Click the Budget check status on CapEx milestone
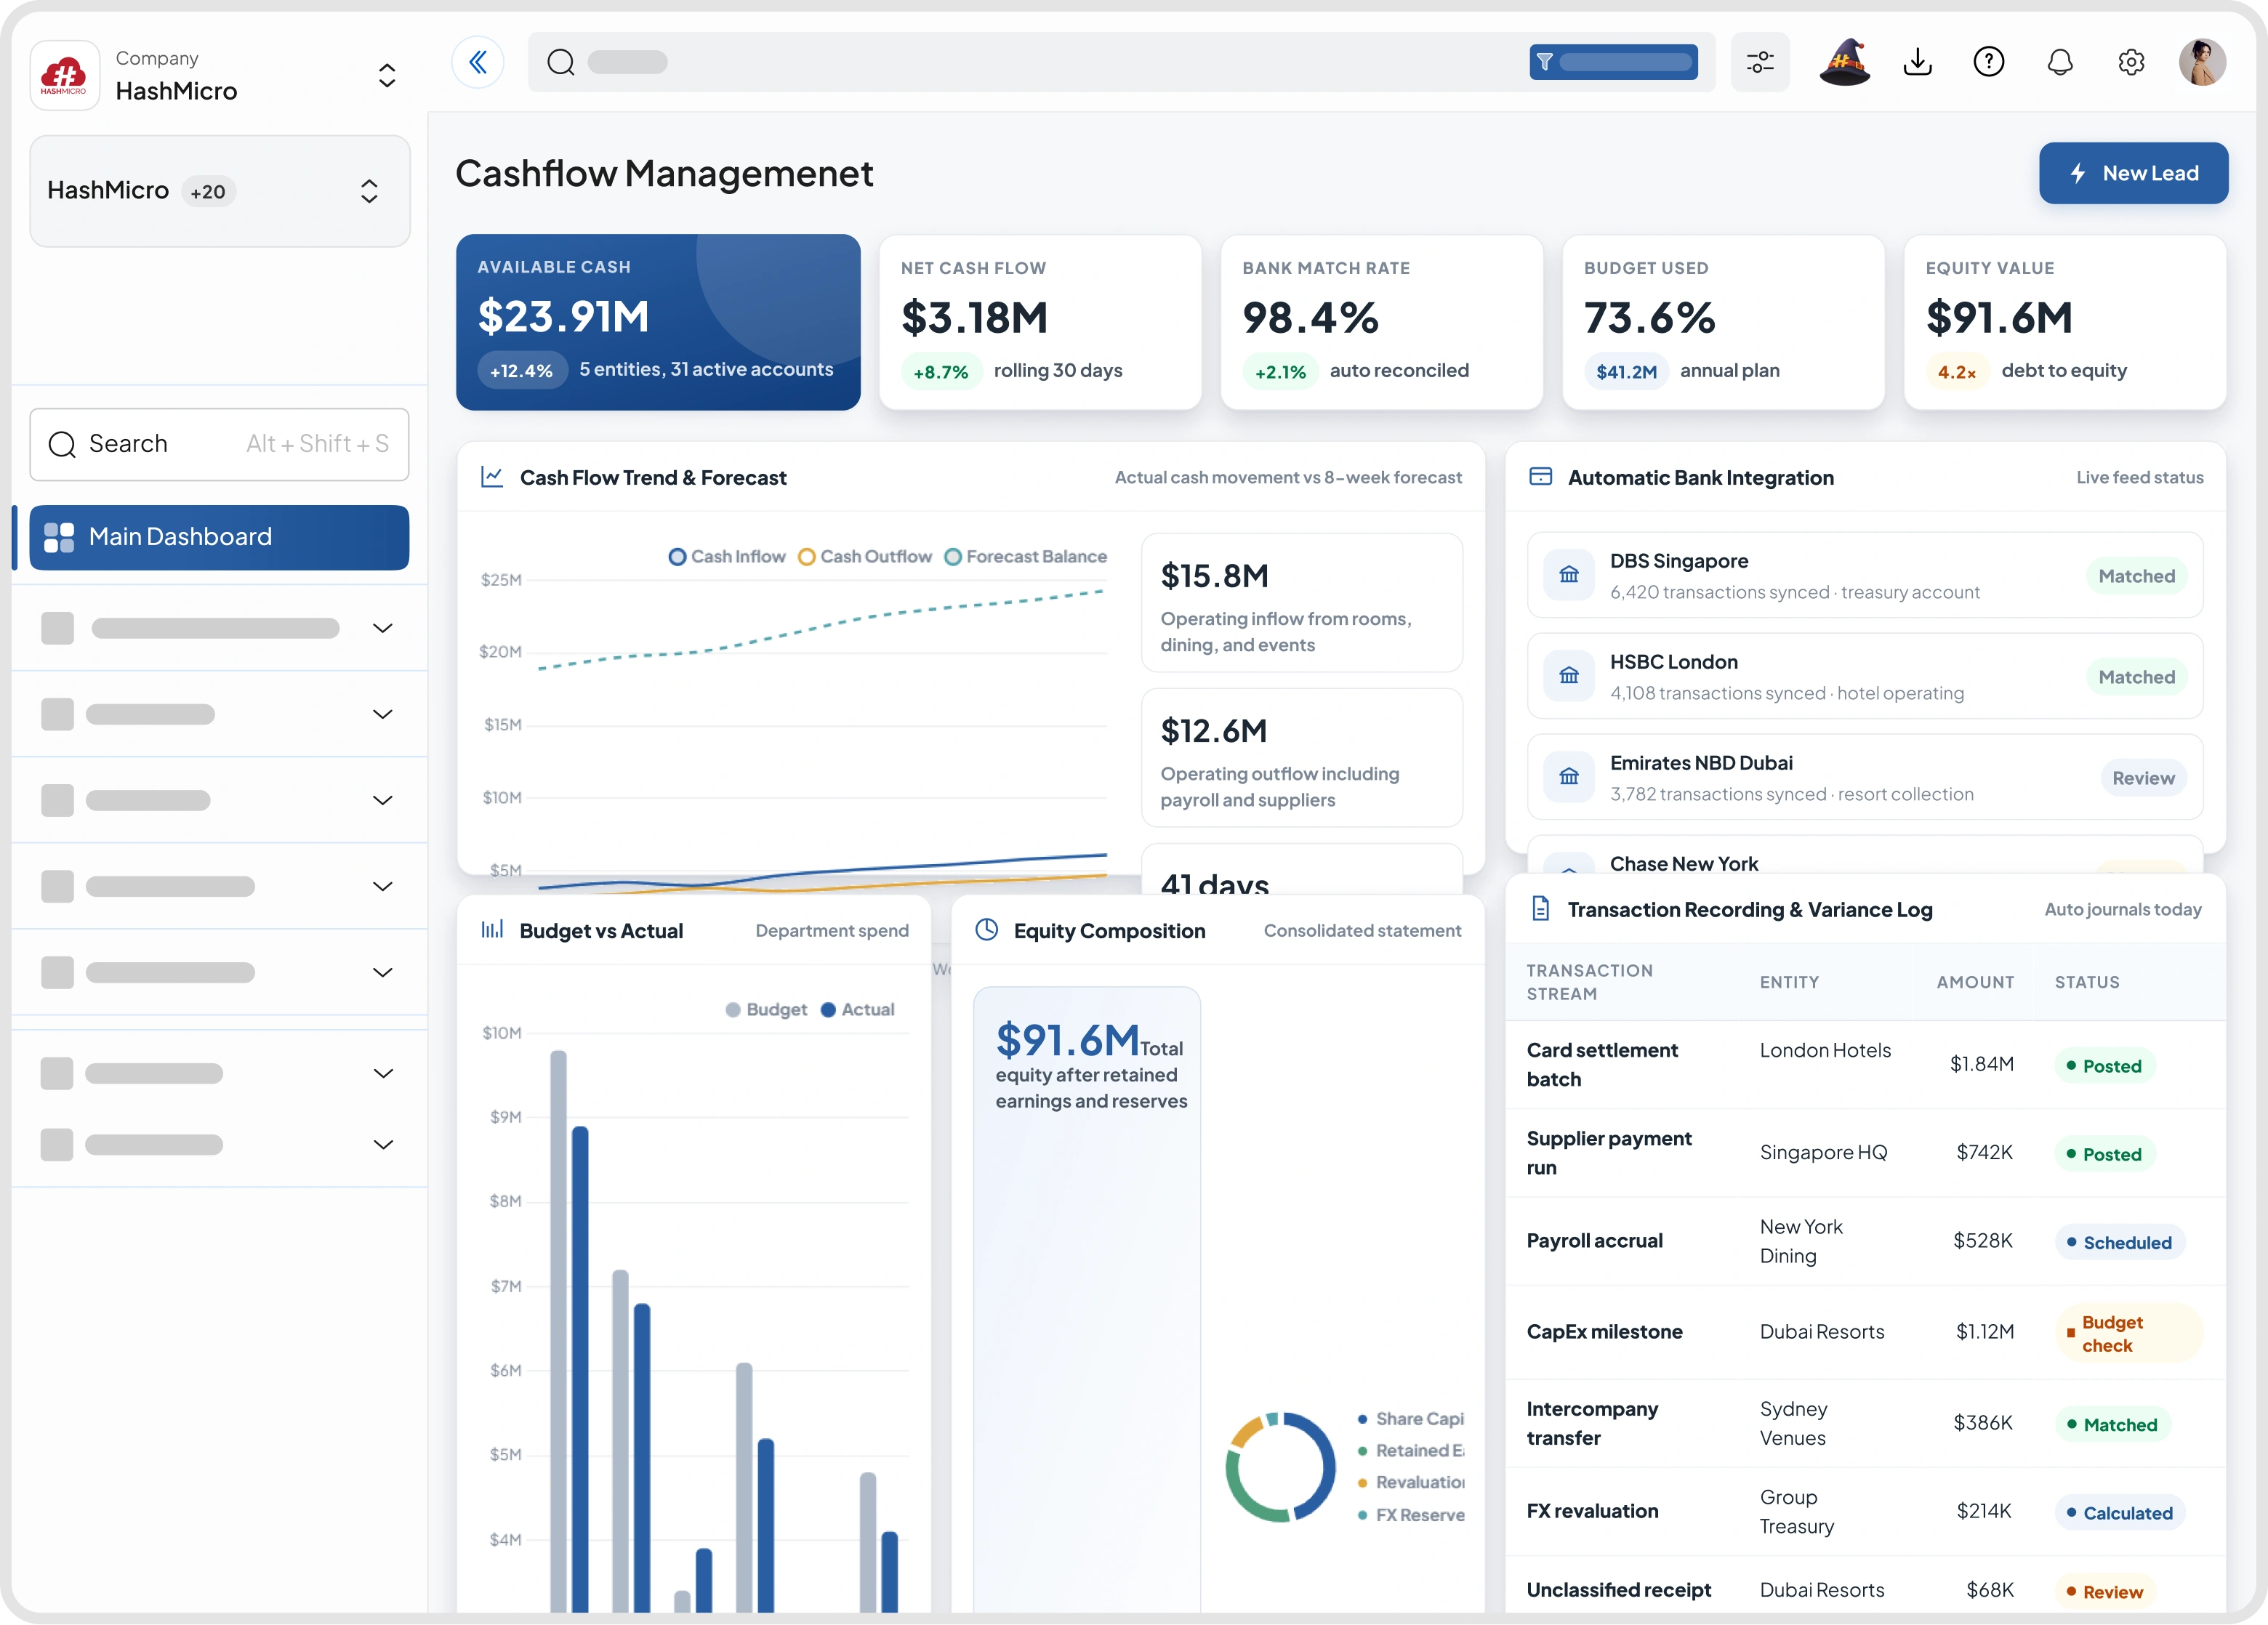Viewport: 2268px width, 1625px height. pyautogui.click(x=2129, y=1333)
